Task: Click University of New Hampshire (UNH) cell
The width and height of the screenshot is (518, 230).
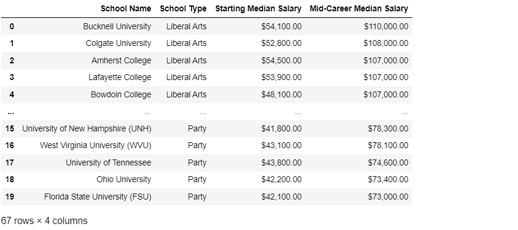Action: [87, 128]
